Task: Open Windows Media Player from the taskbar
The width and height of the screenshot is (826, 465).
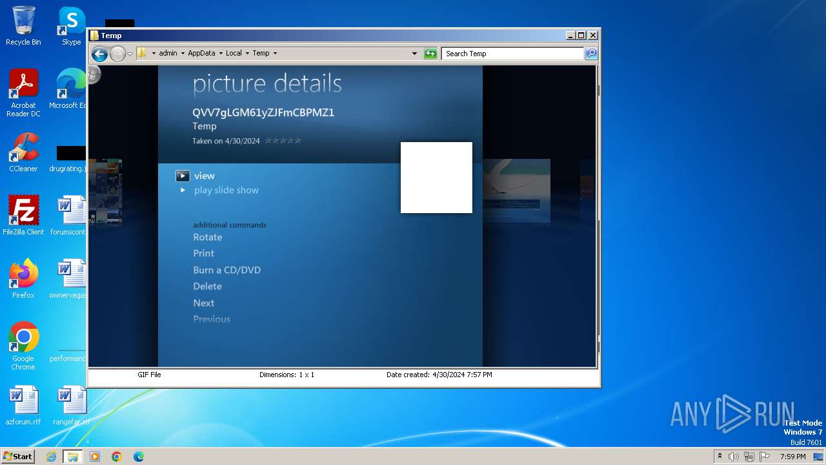Action: tap(95, 457)
